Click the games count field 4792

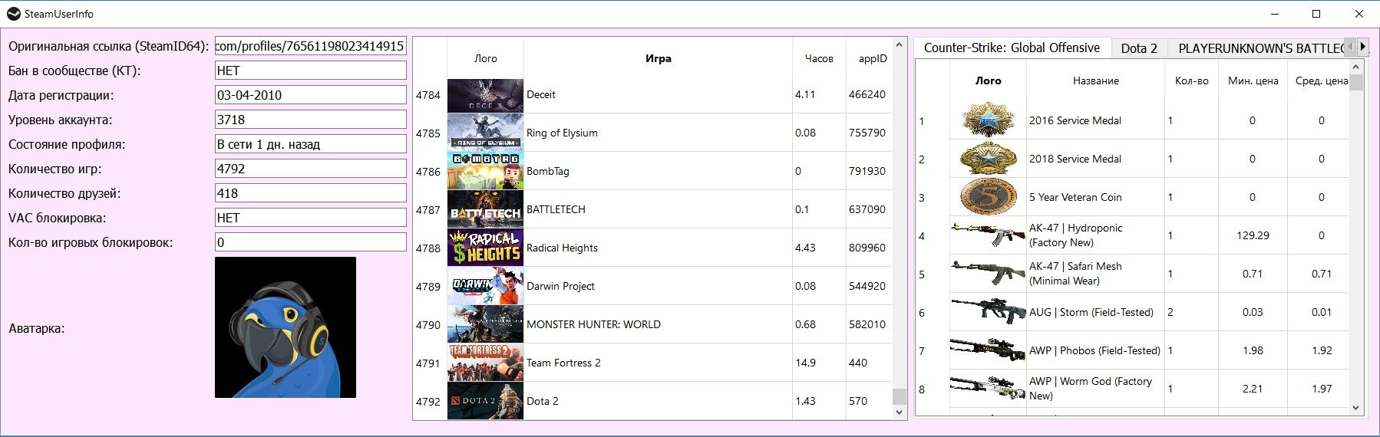[311, 169]
